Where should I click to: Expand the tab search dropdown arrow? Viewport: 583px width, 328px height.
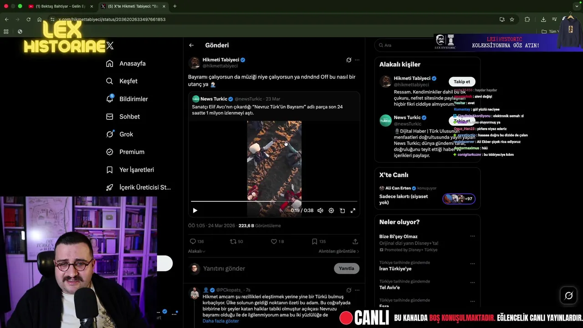[577, 6]
